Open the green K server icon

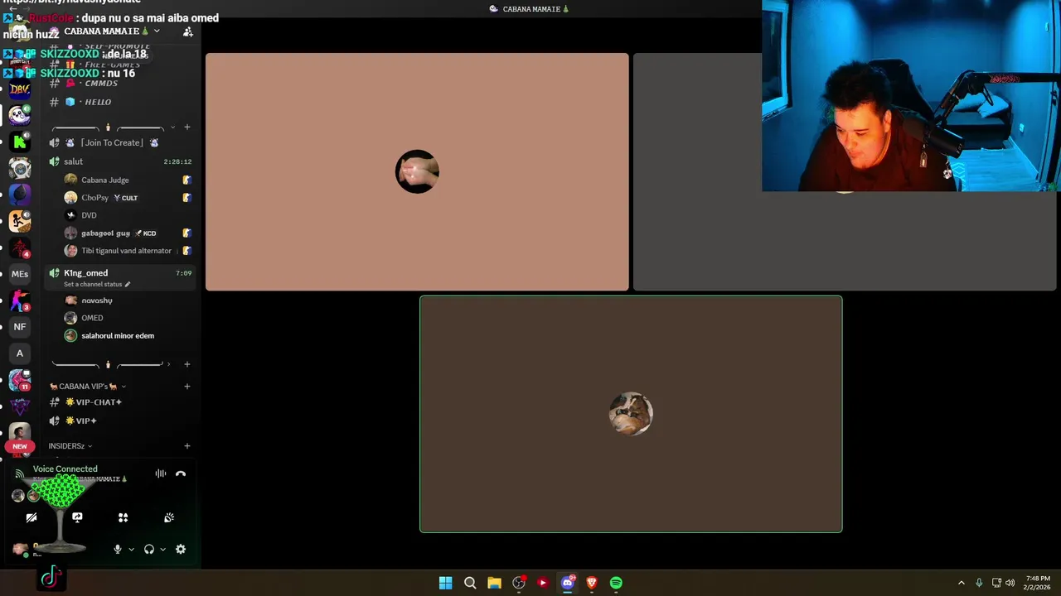click(x=20, y=142)
